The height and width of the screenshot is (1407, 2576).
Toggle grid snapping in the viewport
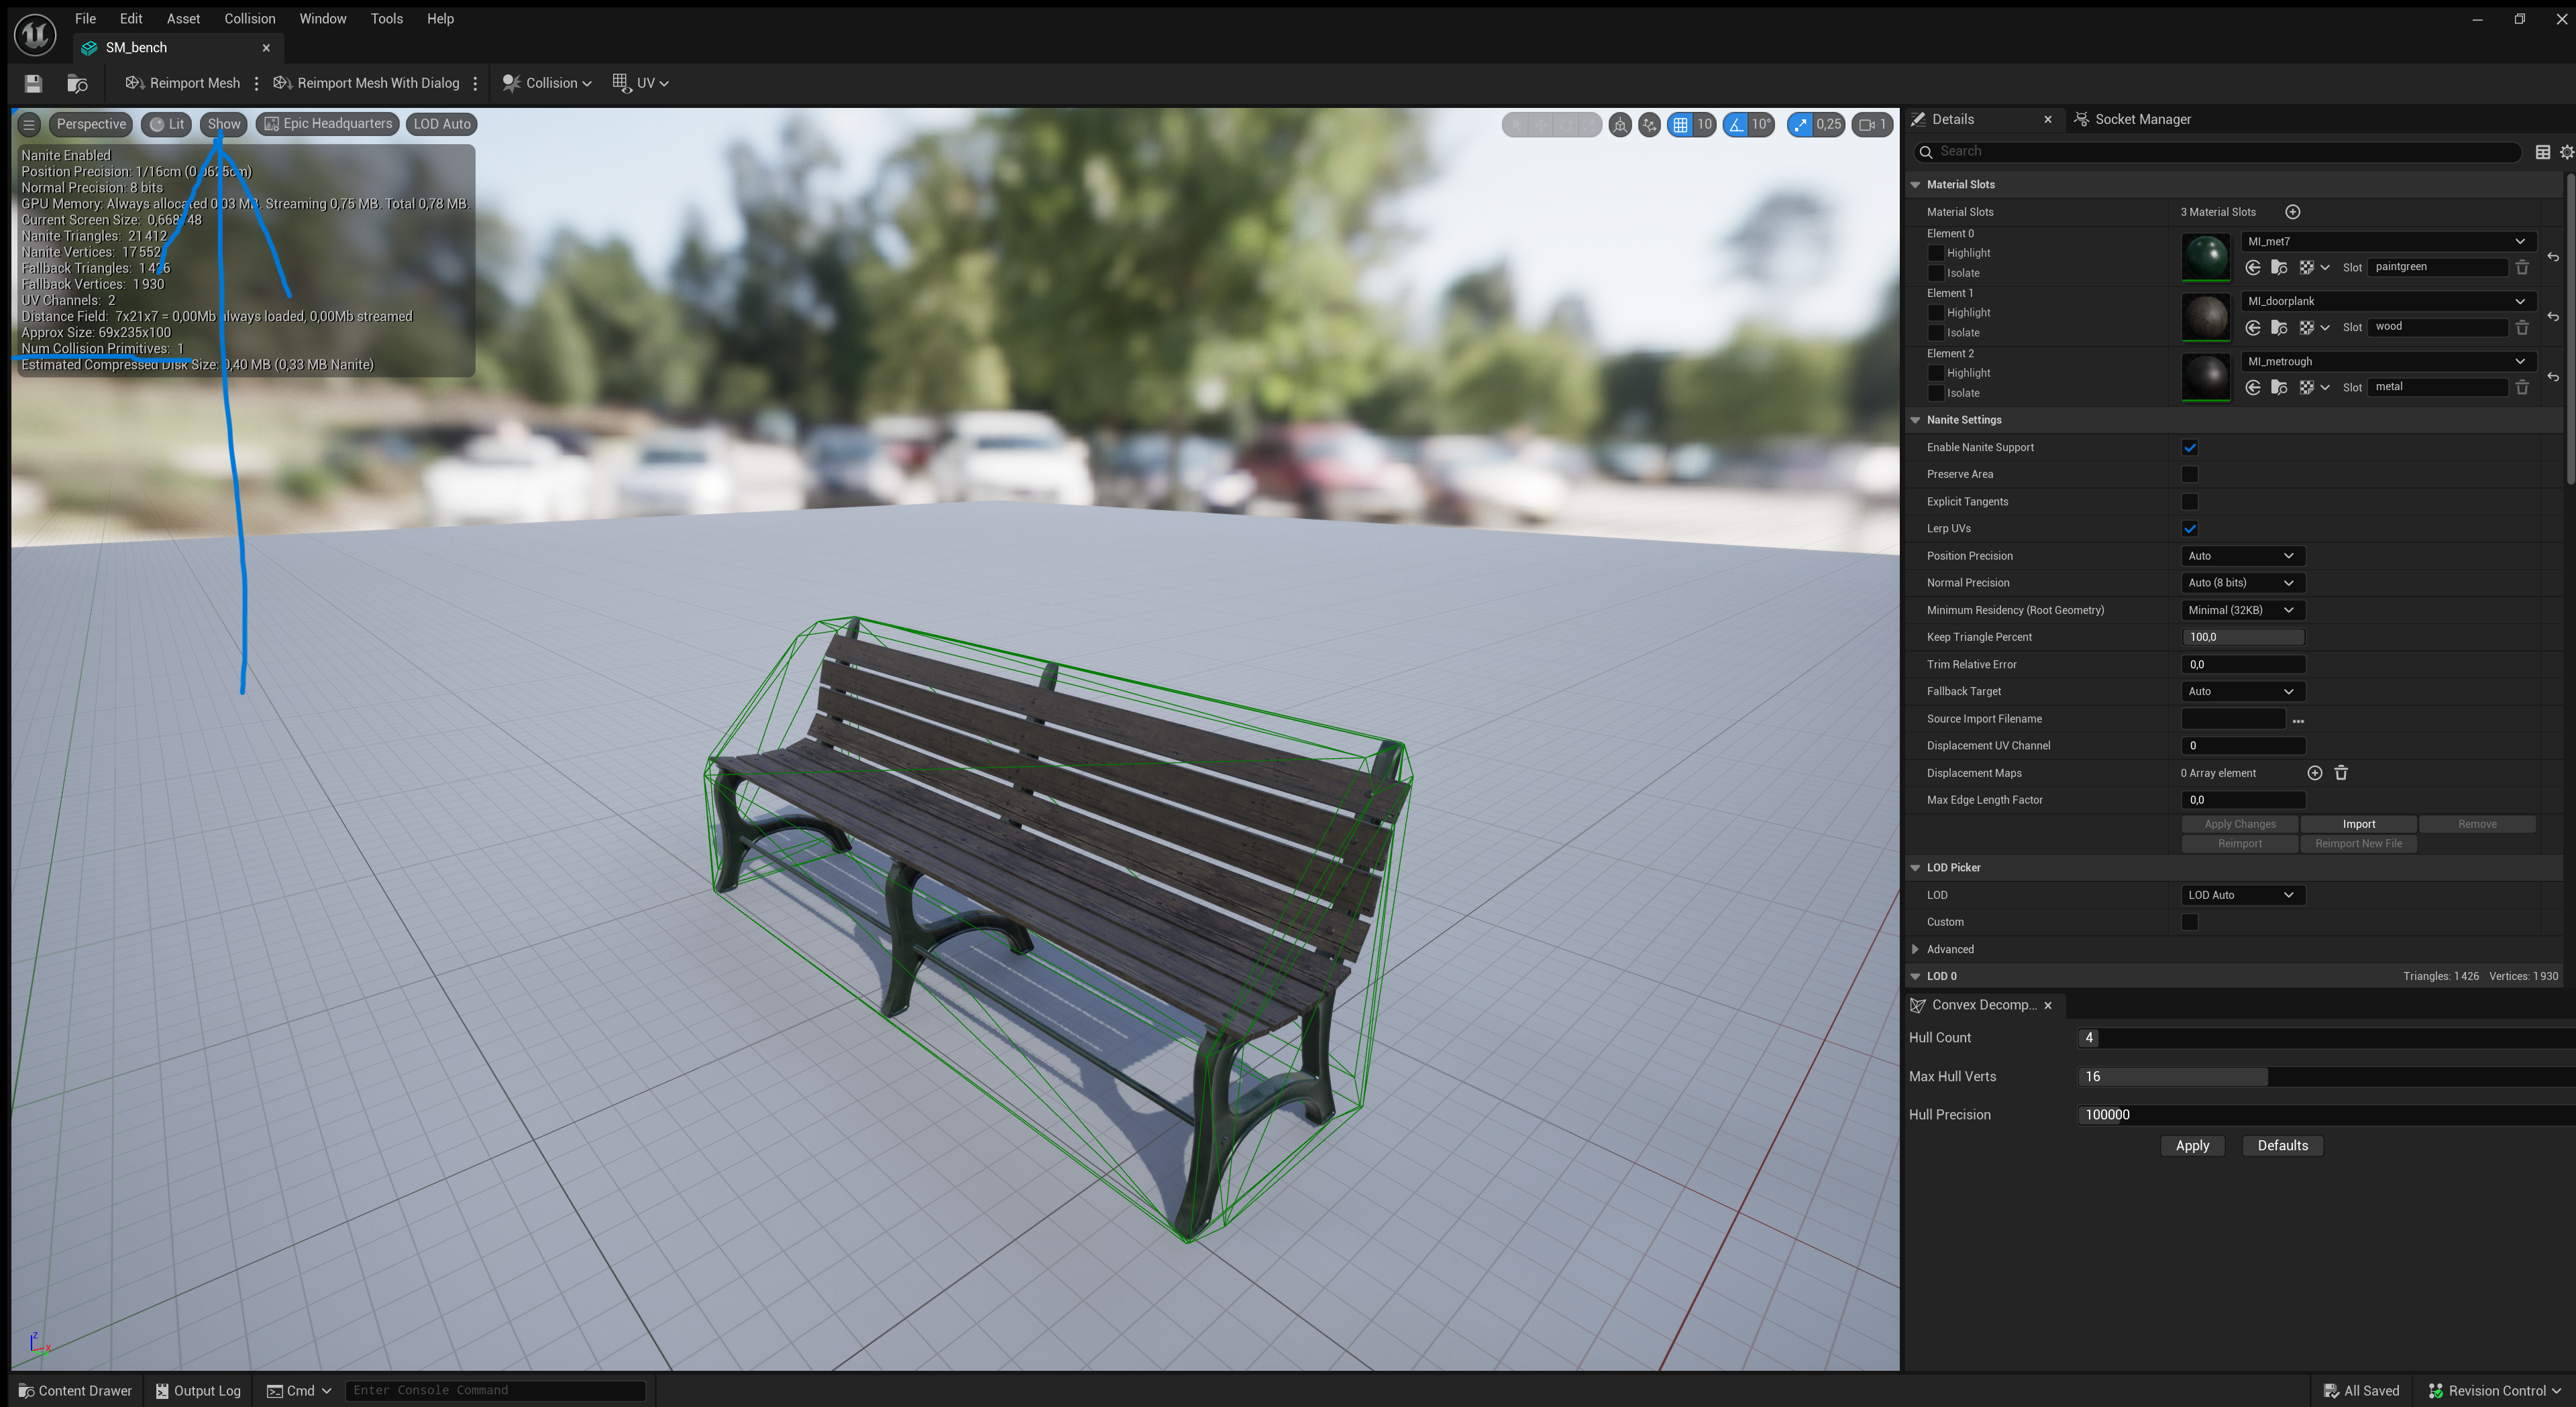pyautogui.click(x=1681, y=124)
